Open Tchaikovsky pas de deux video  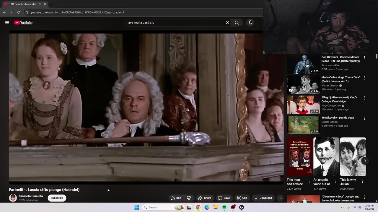click(338, 117)
